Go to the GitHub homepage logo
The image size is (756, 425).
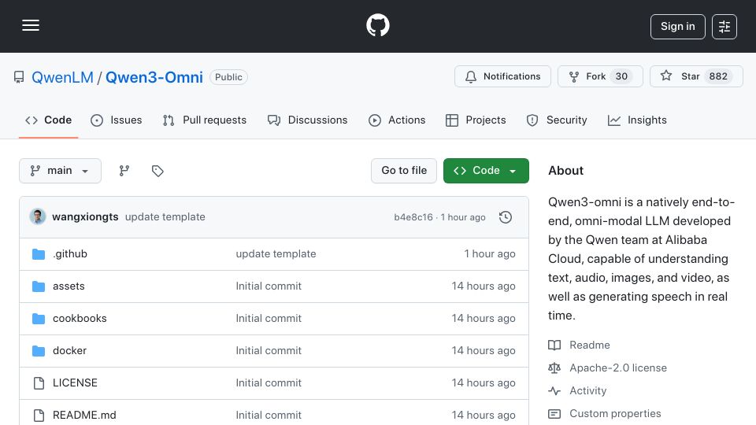pyautogui.click(x=377, y=25)
